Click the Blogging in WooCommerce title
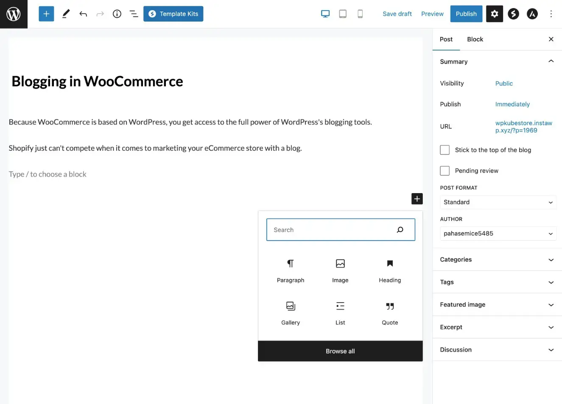This screenshot has width=562, height=404. point(97,81)
